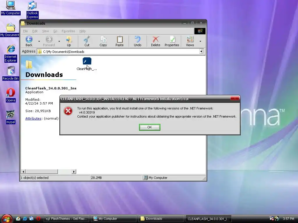
Task: Click the first system tray icon
Action: (272, 218)
